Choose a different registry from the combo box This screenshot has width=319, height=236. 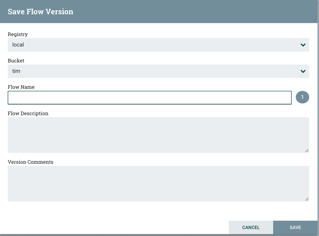pos(158,45)
